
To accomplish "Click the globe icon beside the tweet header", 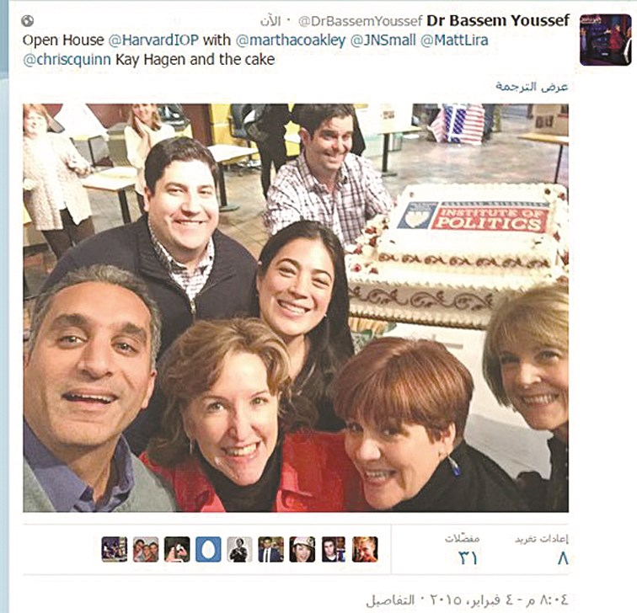I will pyautogui.click(x=28, y=20).
